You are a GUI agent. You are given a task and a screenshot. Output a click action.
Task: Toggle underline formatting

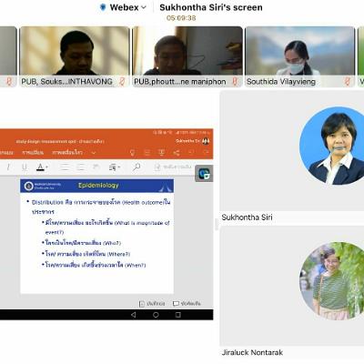tap(25, 167)
